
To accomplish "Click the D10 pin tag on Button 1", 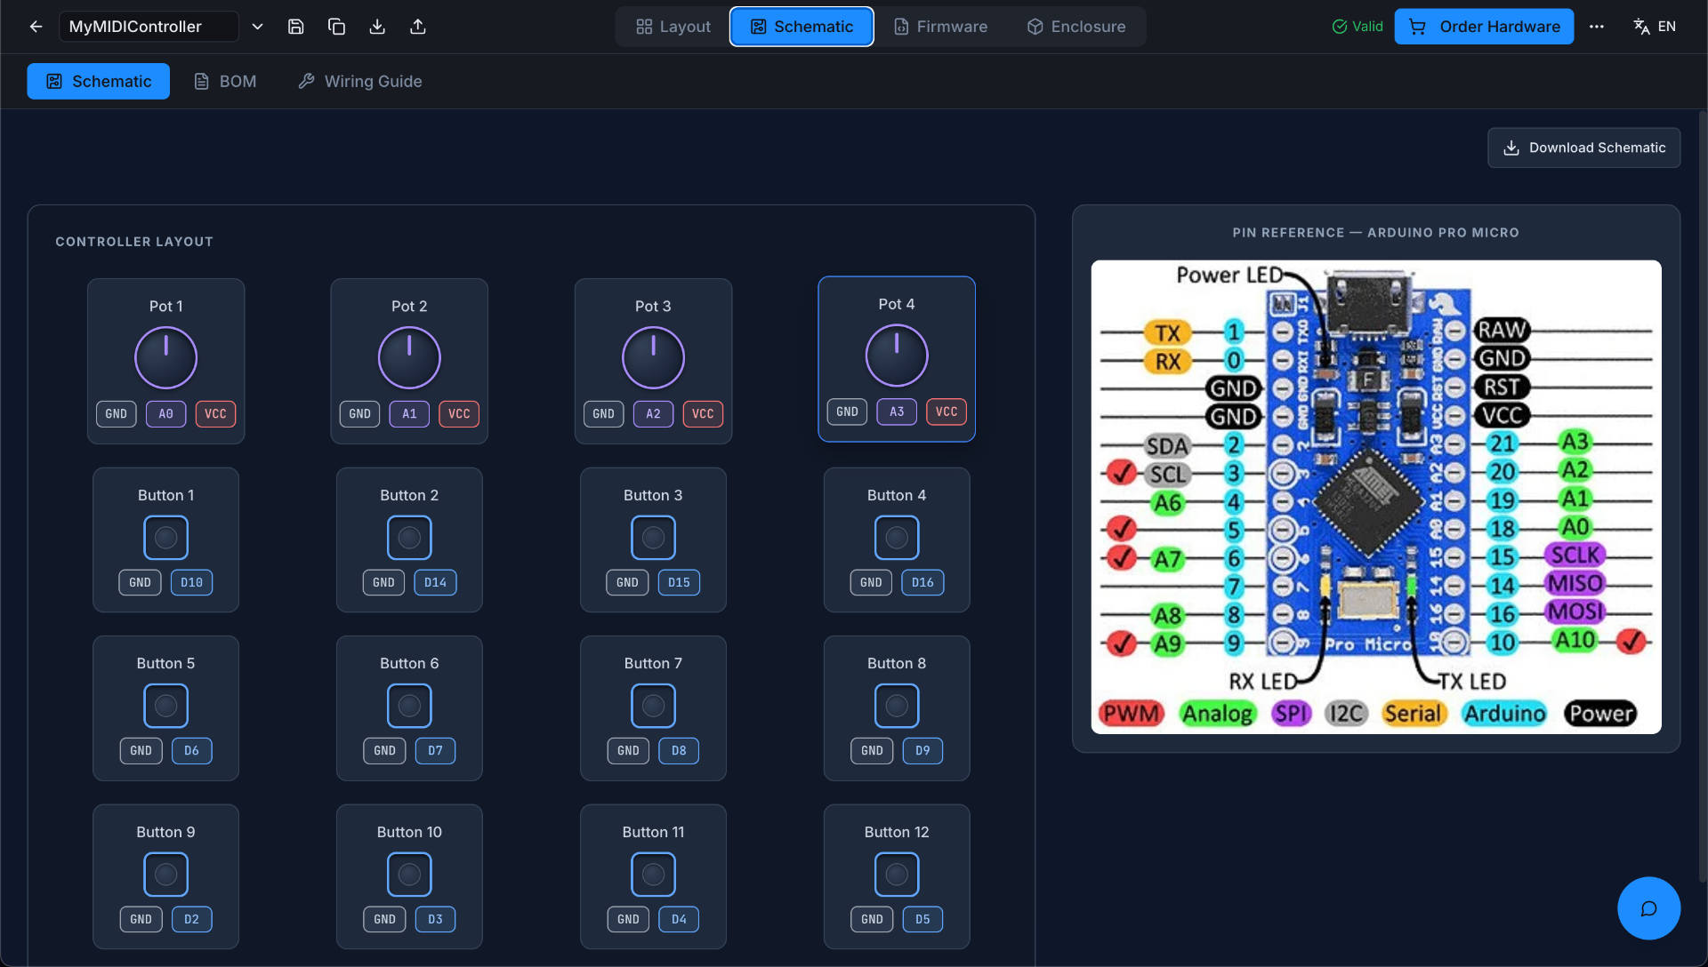I will pos(191,583).
